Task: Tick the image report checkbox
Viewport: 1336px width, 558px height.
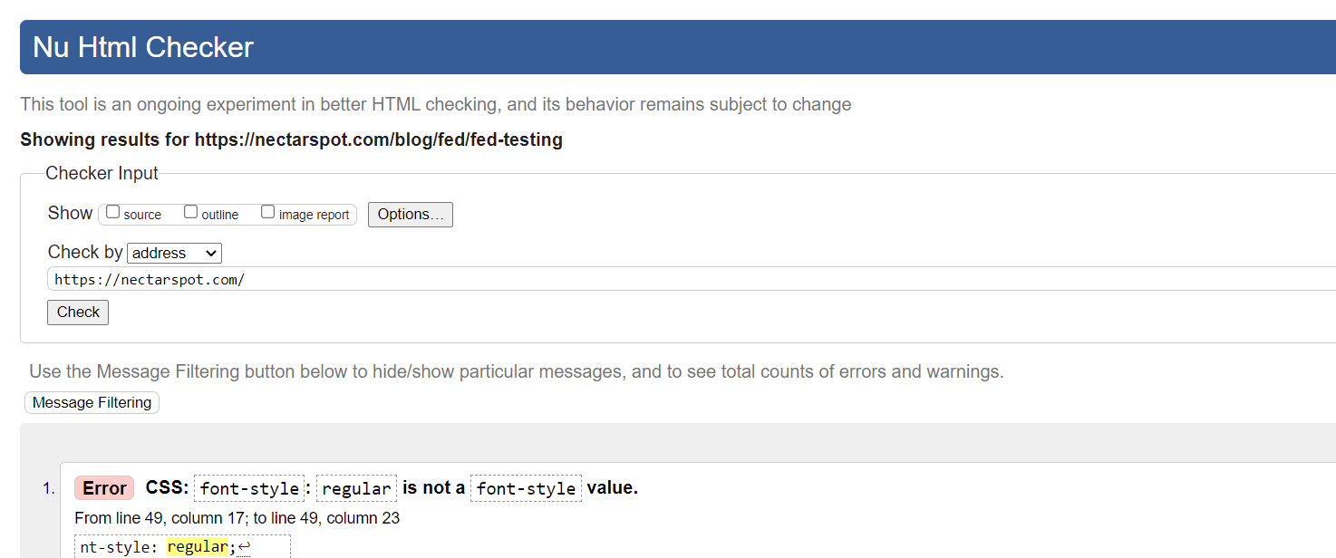Action: click(267, 212)
